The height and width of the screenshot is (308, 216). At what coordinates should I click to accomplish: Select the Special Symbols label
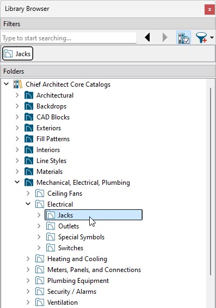coord(81,237)
